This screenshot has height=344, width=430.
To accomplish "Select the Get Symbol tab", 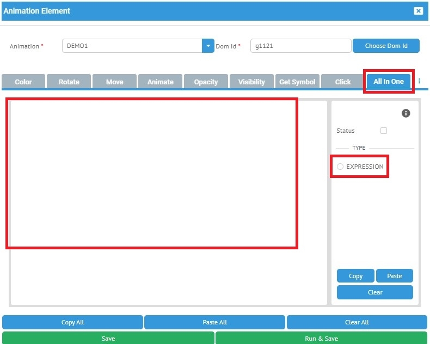I will point(297,82).
